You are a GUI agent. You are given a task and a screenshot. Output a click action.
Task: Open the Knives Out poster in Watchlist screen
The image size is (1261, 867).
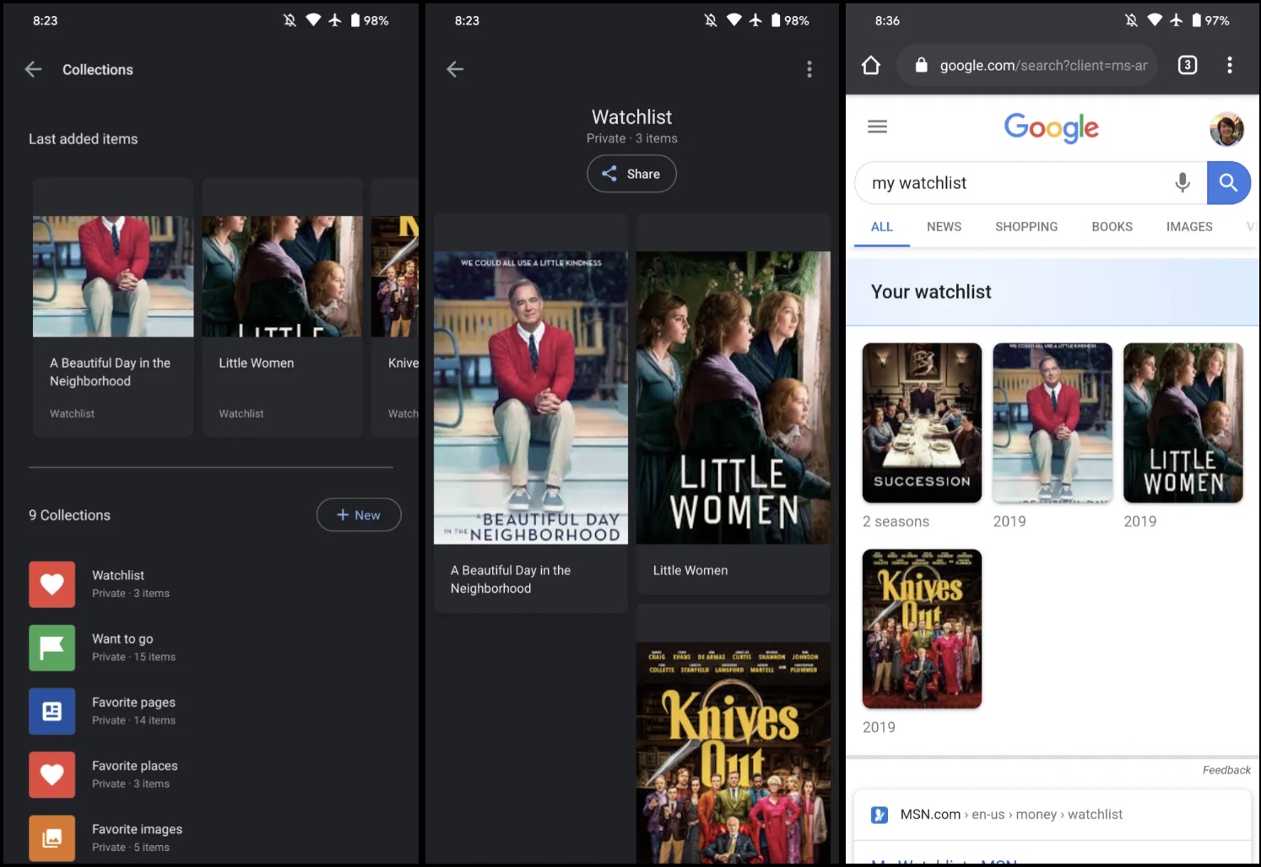point(733,753)
